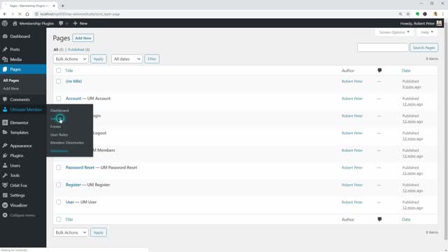This screenshot has width=448, height=252.
Task: Click the New plus icon in admin bar
Action: coord(75,23)
